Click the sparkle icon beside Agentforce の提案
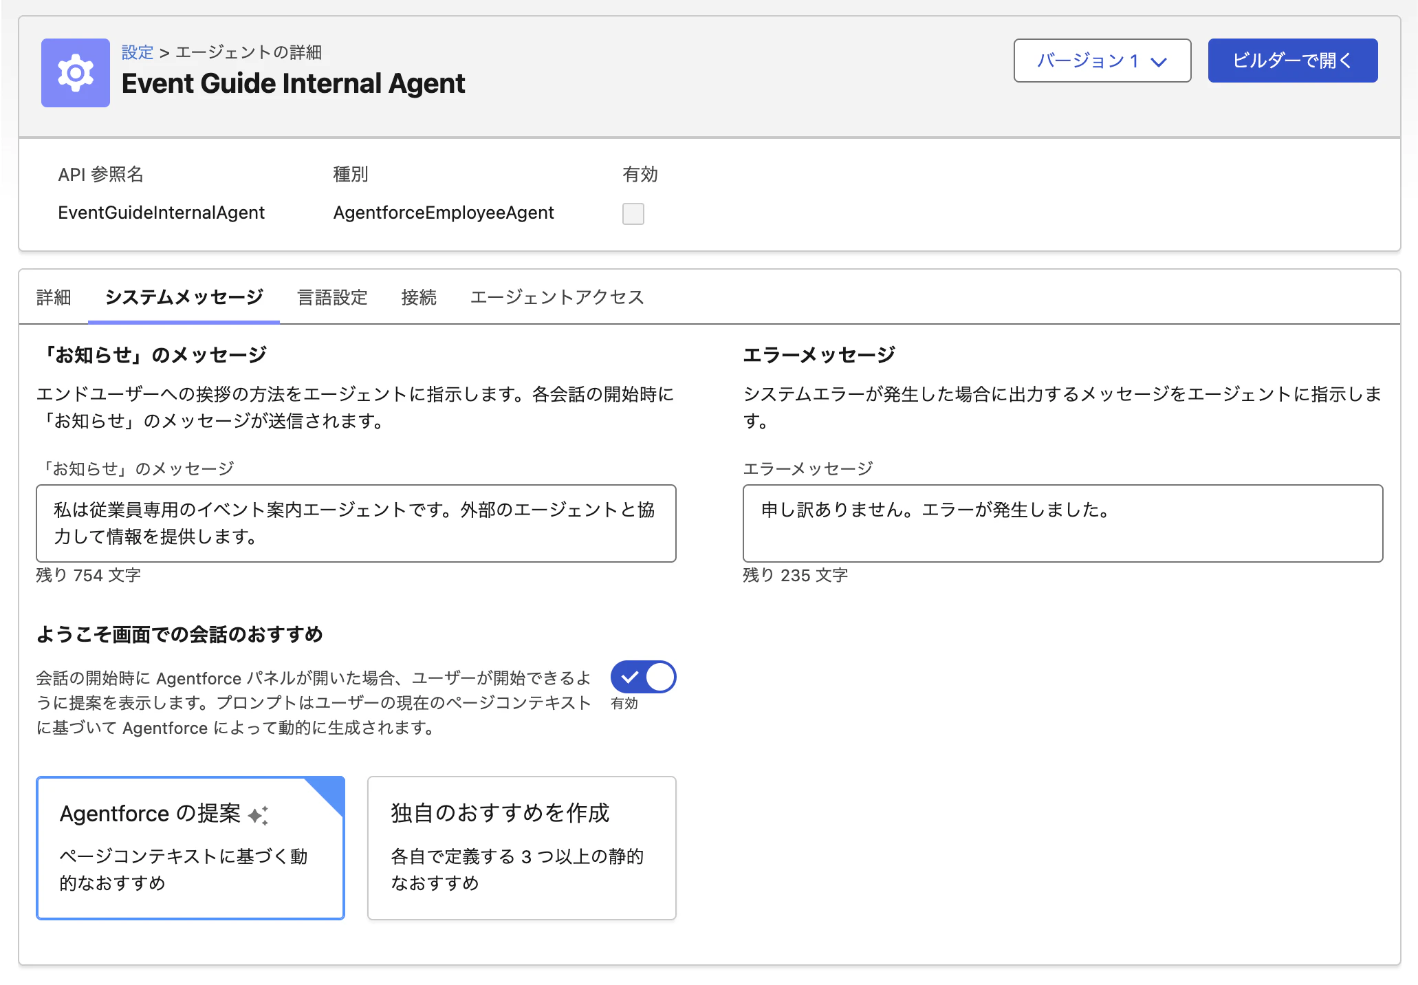The height and width of the screenshot is (985, 1418). [258, 815]
